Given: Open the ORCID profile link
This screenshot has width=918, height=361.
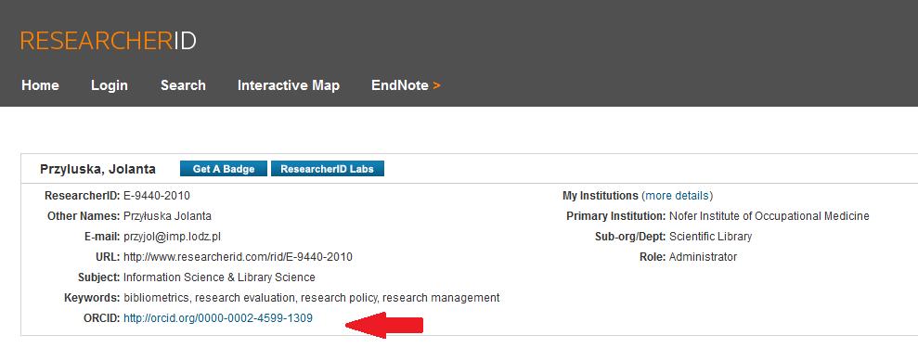Looking at the screenshot, I should [x=218, y=318].
